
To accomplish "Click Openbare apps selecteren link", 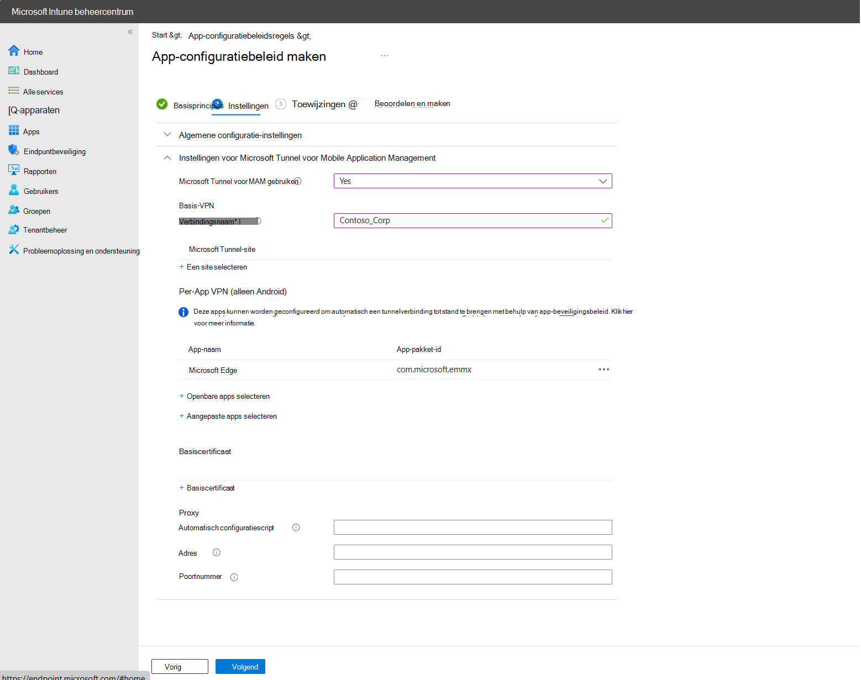I will coord(228,396).
